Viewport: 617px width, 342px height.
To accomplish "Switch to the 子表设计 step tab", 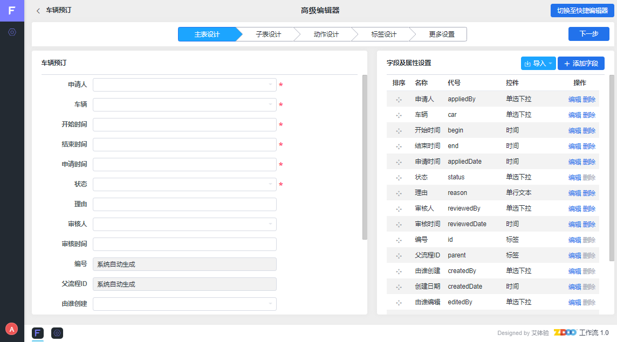I will [268, 34].
